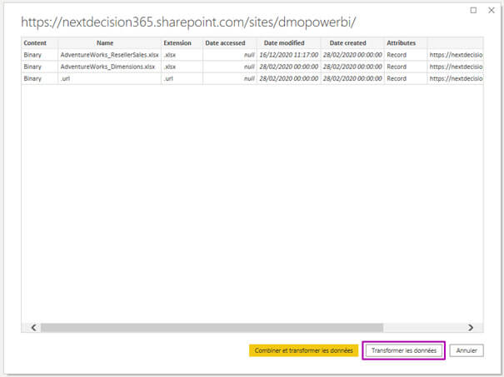Click Record cell in the Dimensions row

(x=406, y=67)
